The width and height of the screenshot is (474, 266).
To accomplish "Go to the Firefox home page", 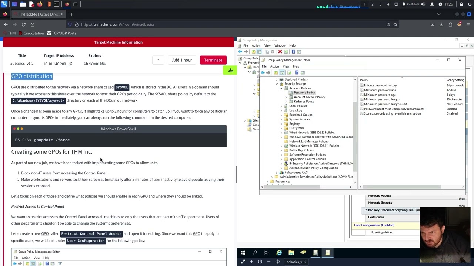I will 32,24.
